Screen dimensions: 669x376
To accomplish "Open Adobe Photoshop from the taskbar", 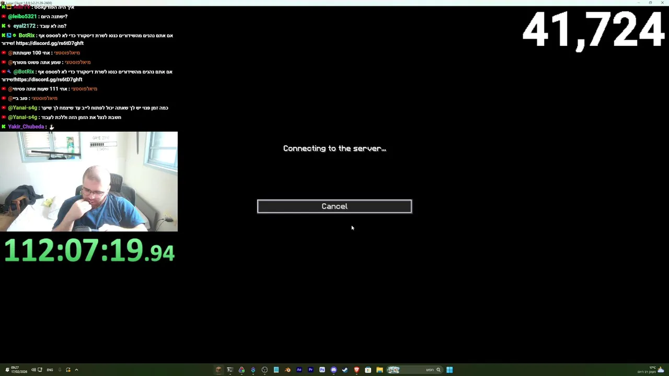I will pos(322,370).
